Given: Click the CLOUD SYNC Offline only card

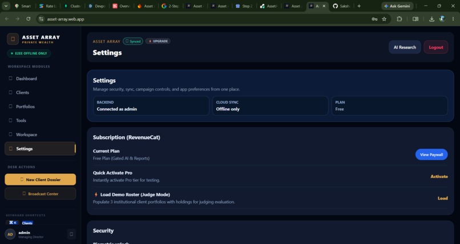Looking at the screenshot, I should click(x=270, y=105).
